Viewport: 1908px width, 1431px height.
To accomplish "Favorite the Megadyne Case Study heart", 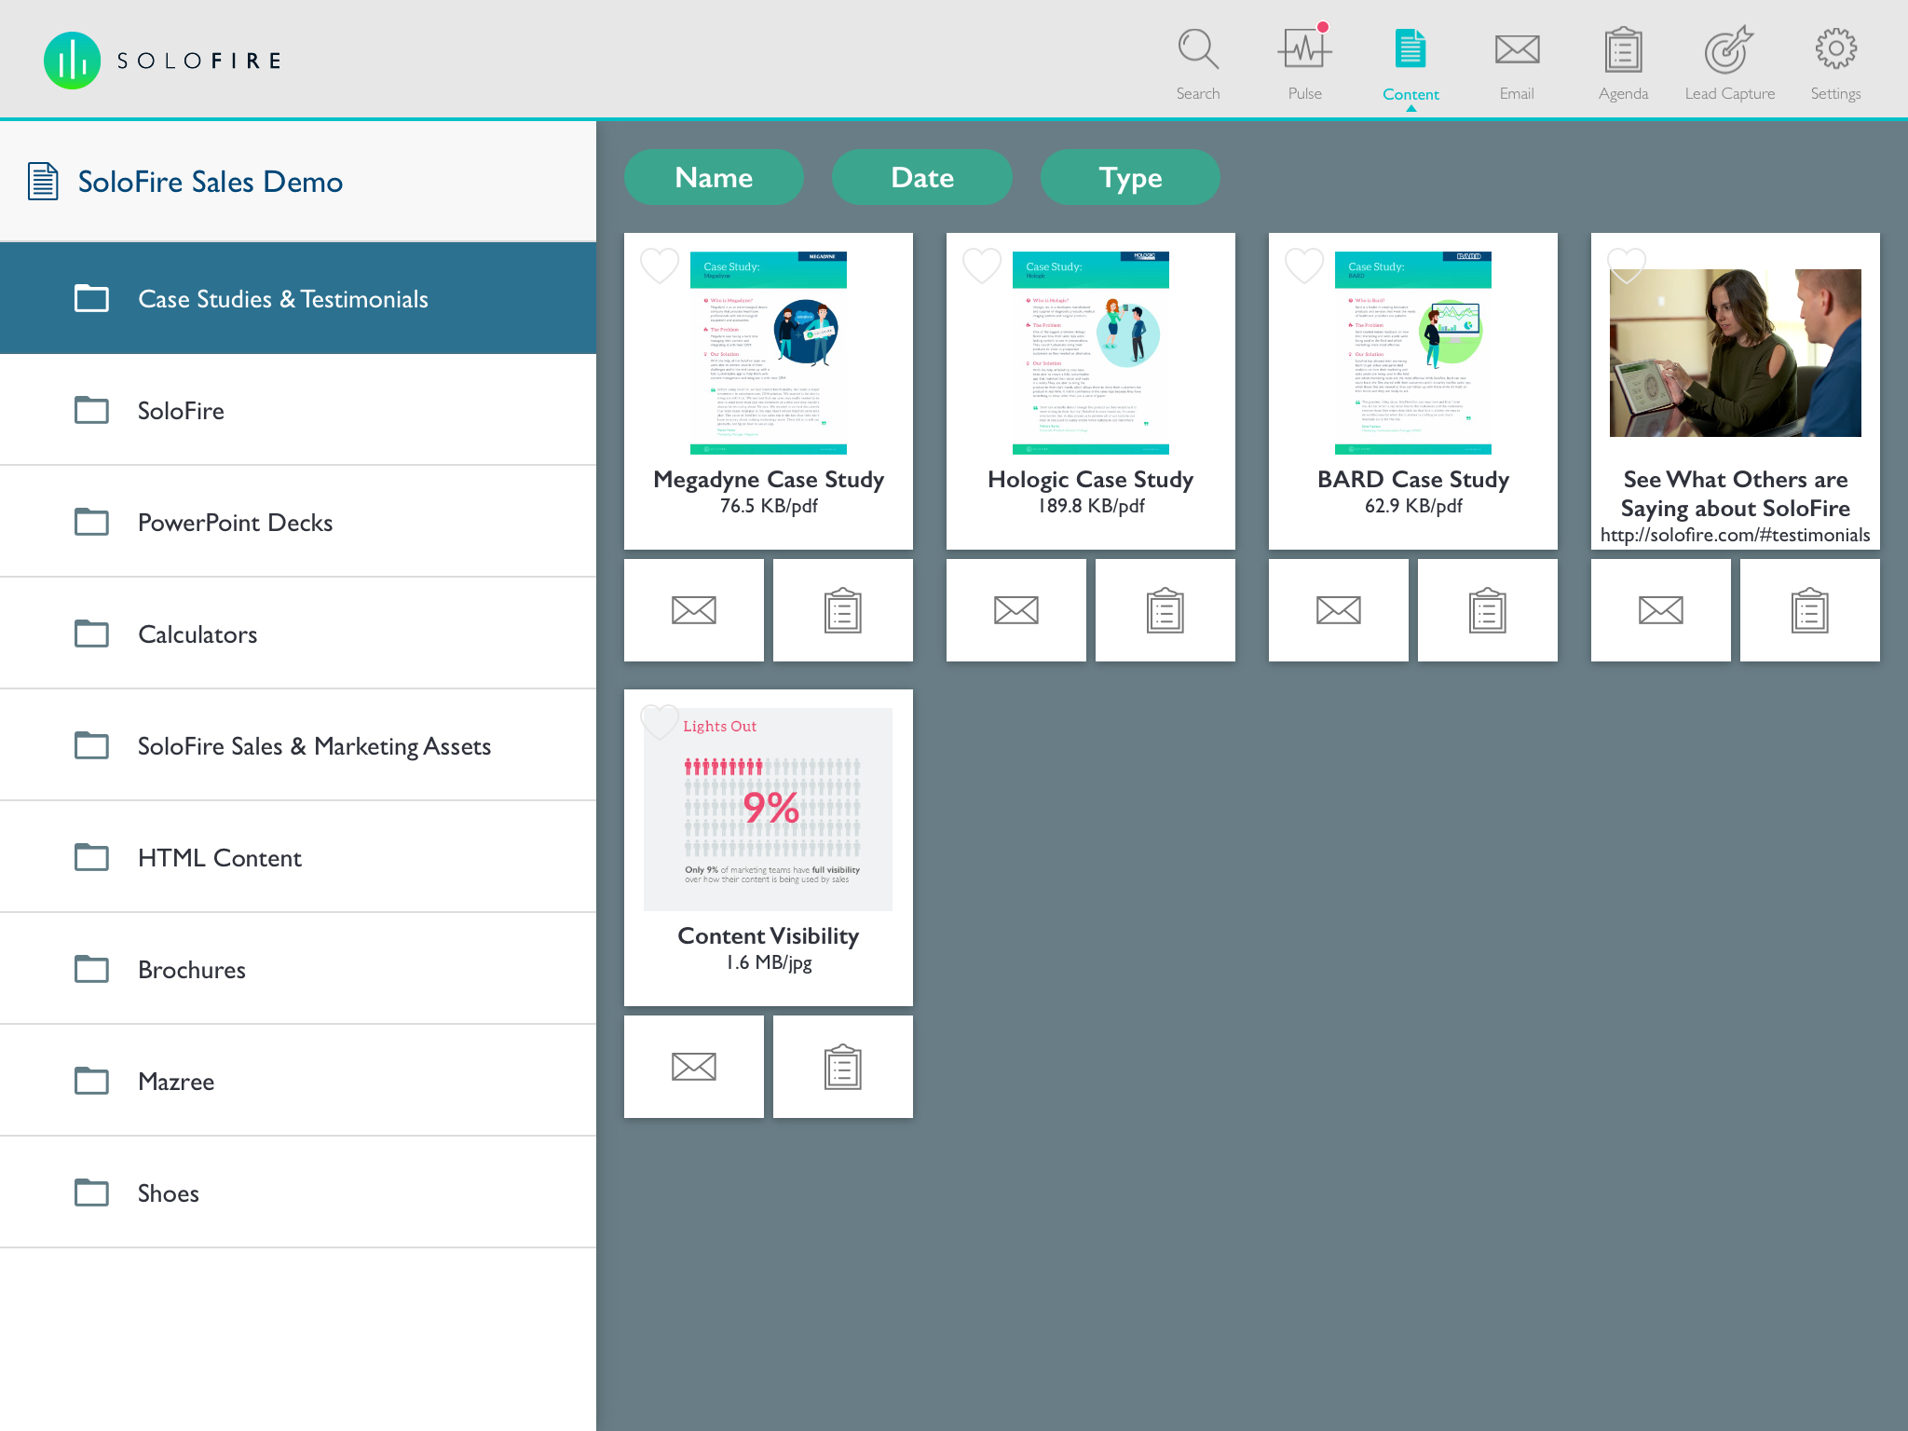I will [660, 266].
